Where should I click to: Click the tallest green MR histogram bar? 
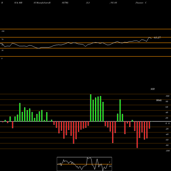pyautogui.click(x=91, y=108)
